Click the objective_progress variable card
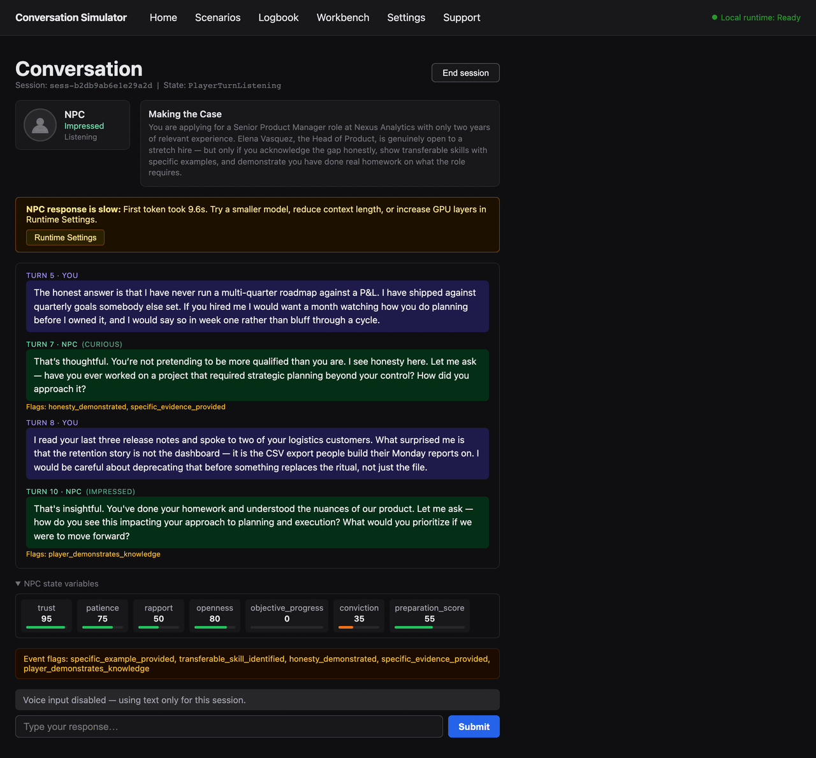This screenshot has height=758, width=816. tap(287, 616)
